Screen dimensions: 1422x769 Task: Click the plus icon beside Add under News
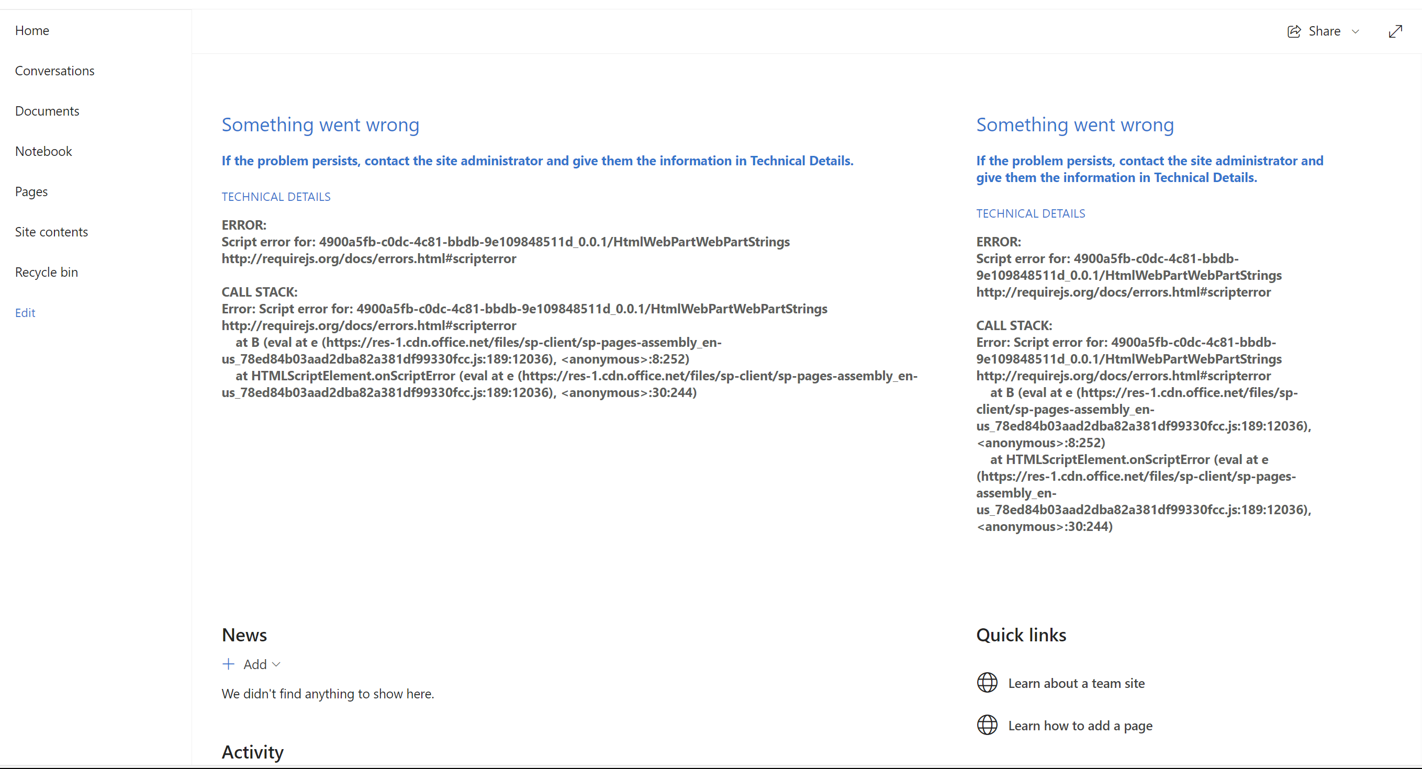click(x=229, y=664)
